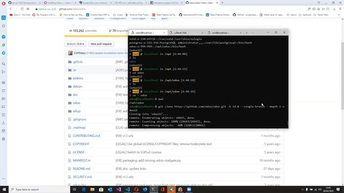Viewport: 344px width, 193px height.
Task: Open Visual Studio Code from taskbar
Action: click(127, 189)
